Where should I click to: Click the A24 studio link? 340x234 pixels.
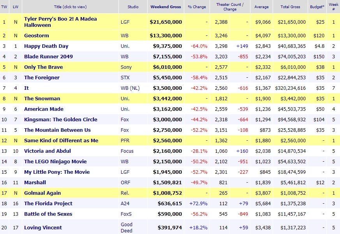click(125, 203)
